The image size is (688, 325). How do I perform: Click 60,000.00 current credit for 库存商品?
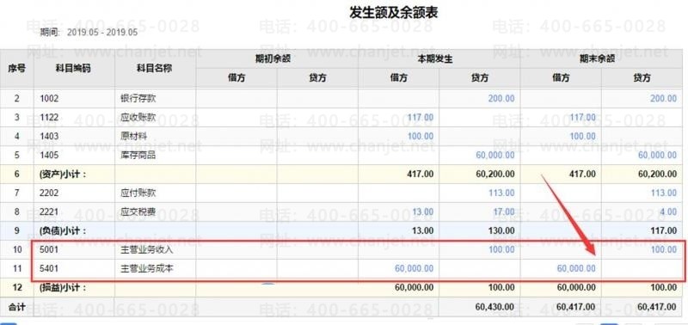pyautogui.click(x=495, y=155)
